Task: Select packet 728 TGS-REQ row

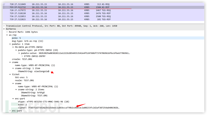Action: click(x=103, y=10)
